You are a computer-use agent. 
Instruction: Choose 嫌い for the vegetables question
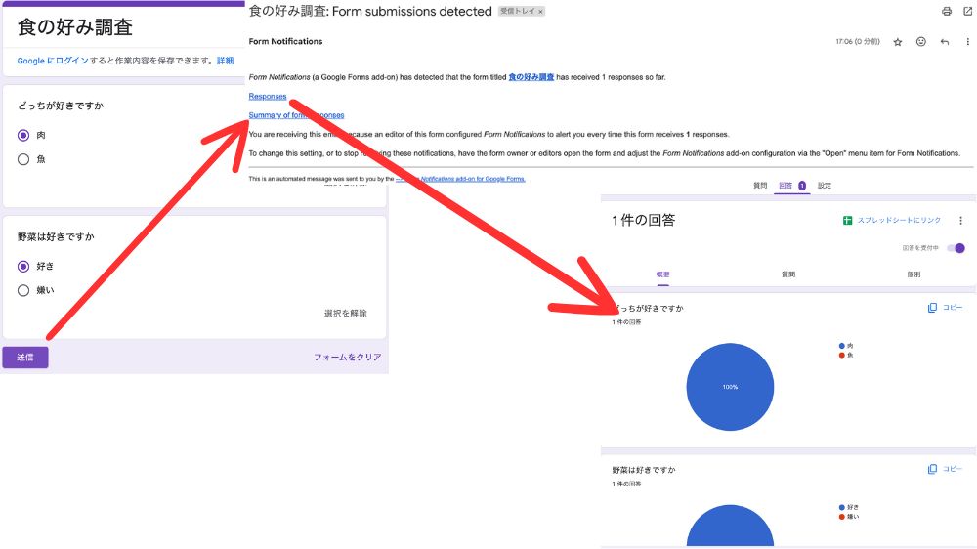[23, 290]
